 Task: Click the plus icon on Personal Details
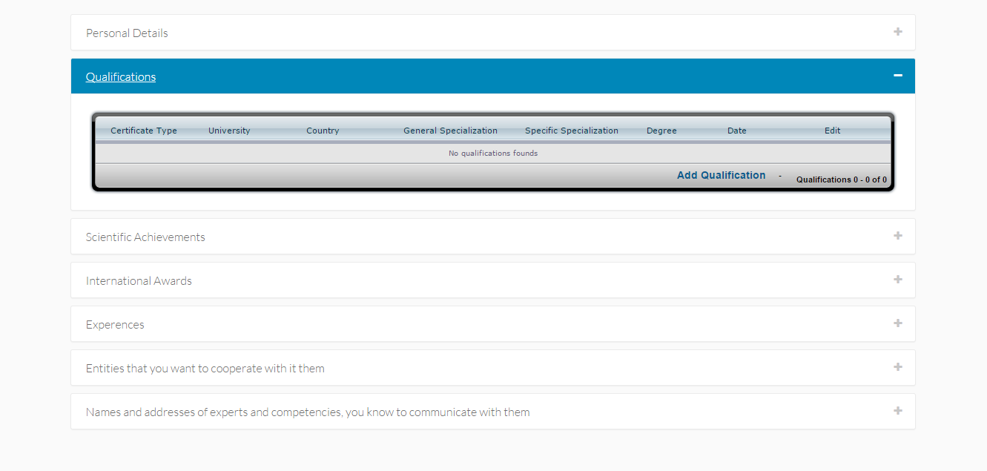pyautogui.click(x=897, y=32)
